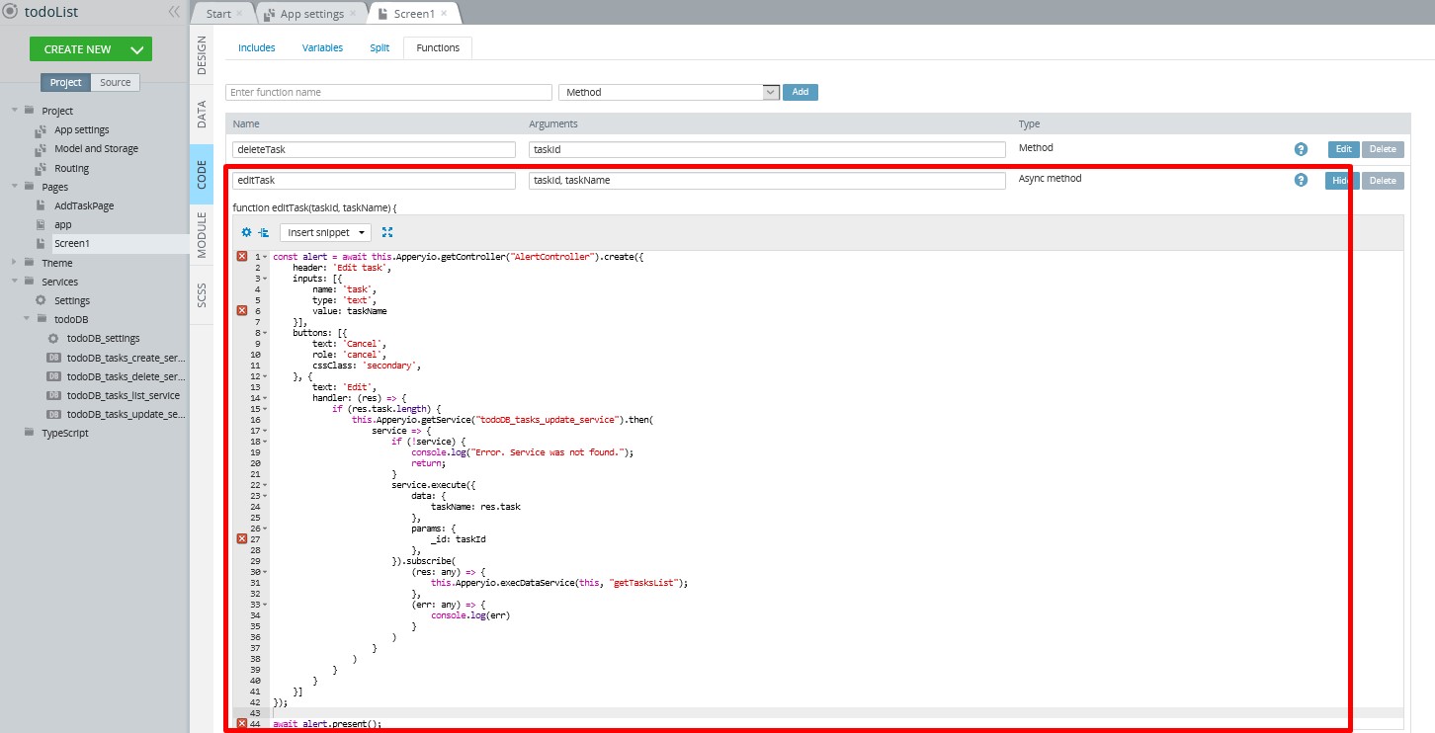Click the Add function button
1435x733 pixels.
801,92
